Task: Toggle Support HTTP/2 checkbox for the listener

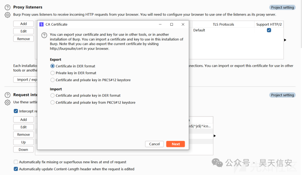Action: pos(269,30)
